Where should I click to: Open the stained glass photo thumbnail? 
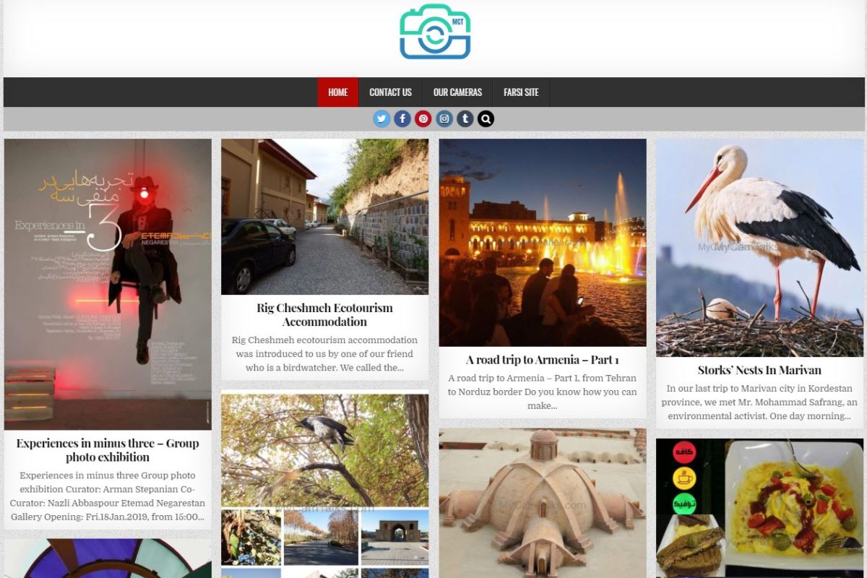[108, 558]
